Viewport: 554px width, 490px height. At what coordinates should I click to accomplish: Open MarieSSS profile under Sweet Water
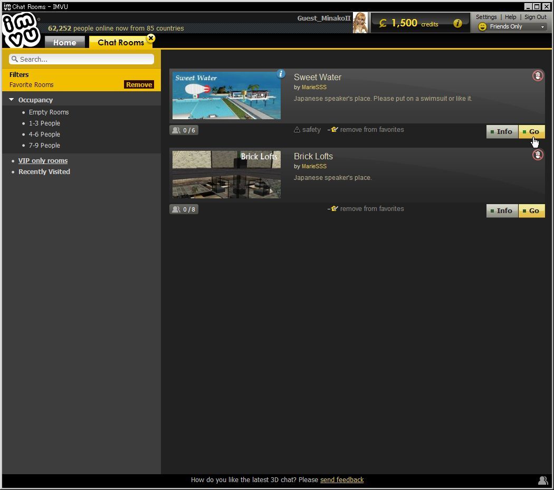point(314,87)
